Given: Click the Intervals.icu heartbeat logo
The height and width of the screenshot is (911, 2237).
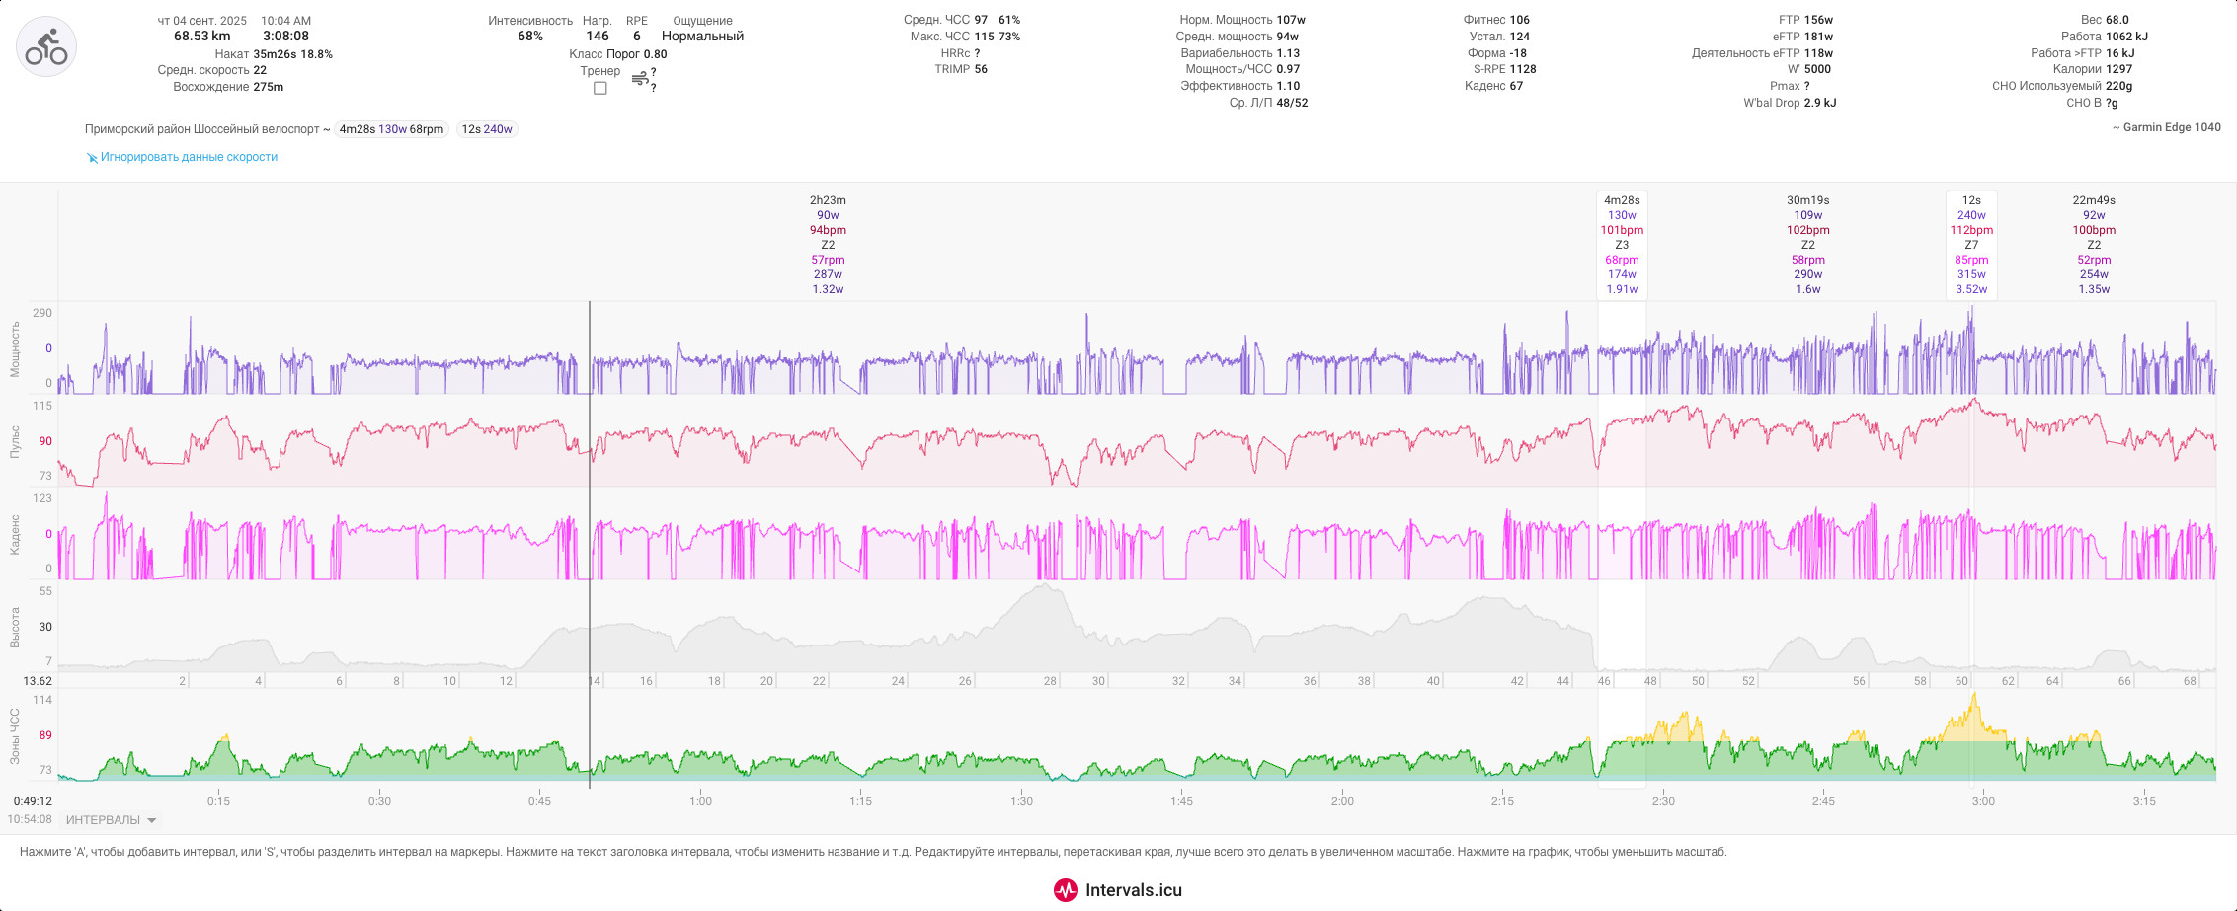Looking at the screenshot, I should [1066, 890].
